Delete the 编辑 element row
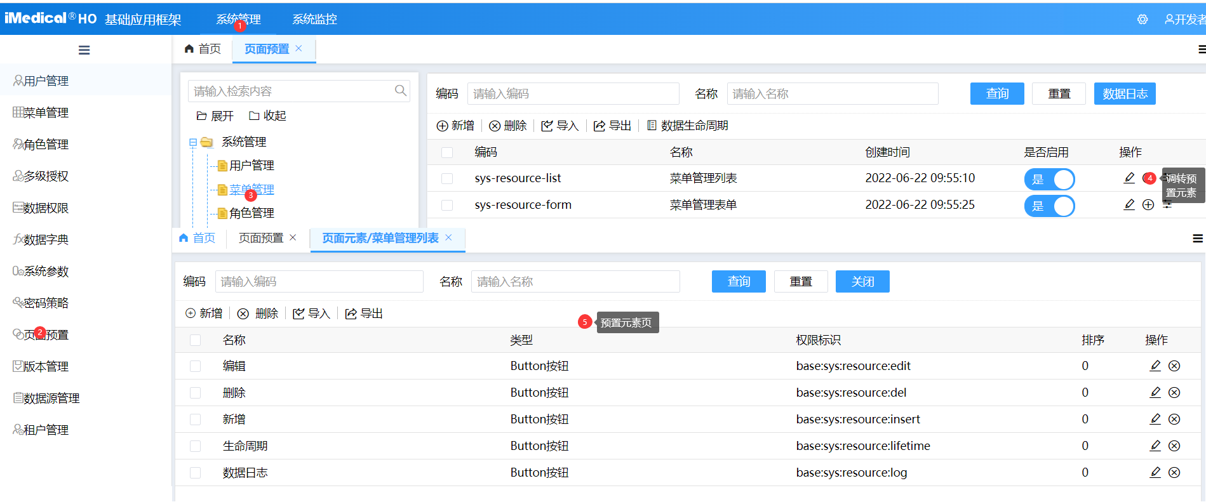The width and height of the screenshot is (1206, 502). click(1174, 366)
